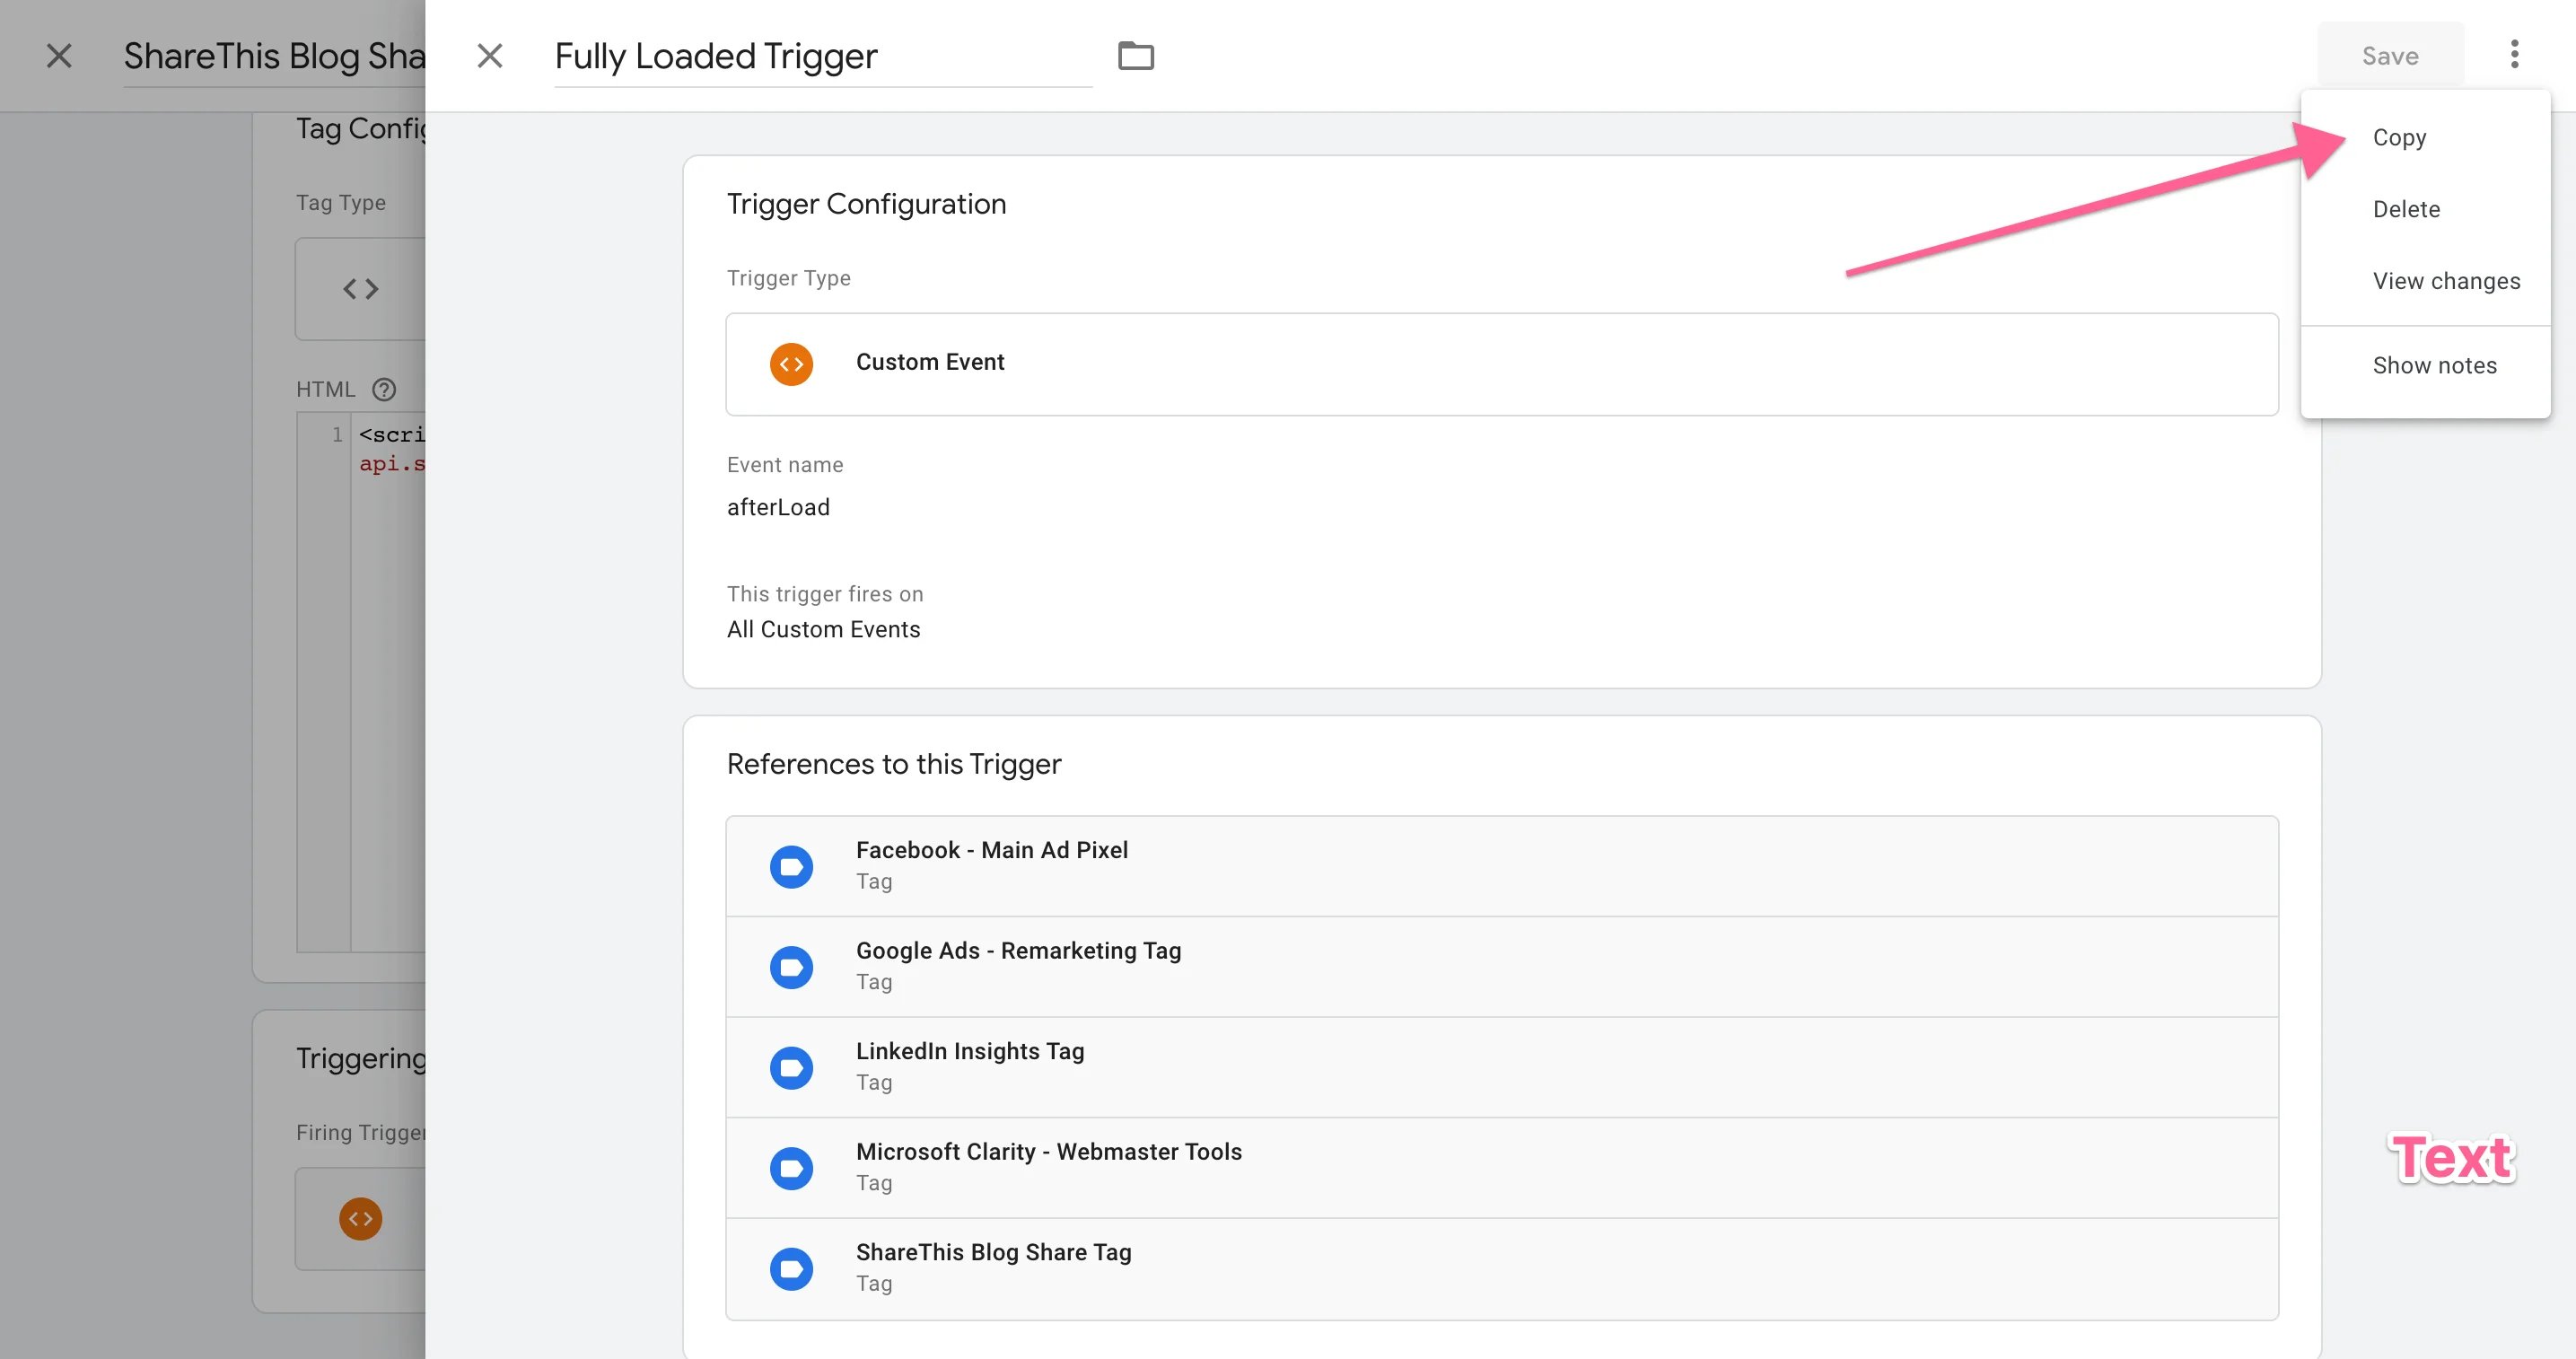Click the firing trigger custom event icon
Image resolution: width=2576 pixels, height=1359 pixels.
(x=359, y=1218)
